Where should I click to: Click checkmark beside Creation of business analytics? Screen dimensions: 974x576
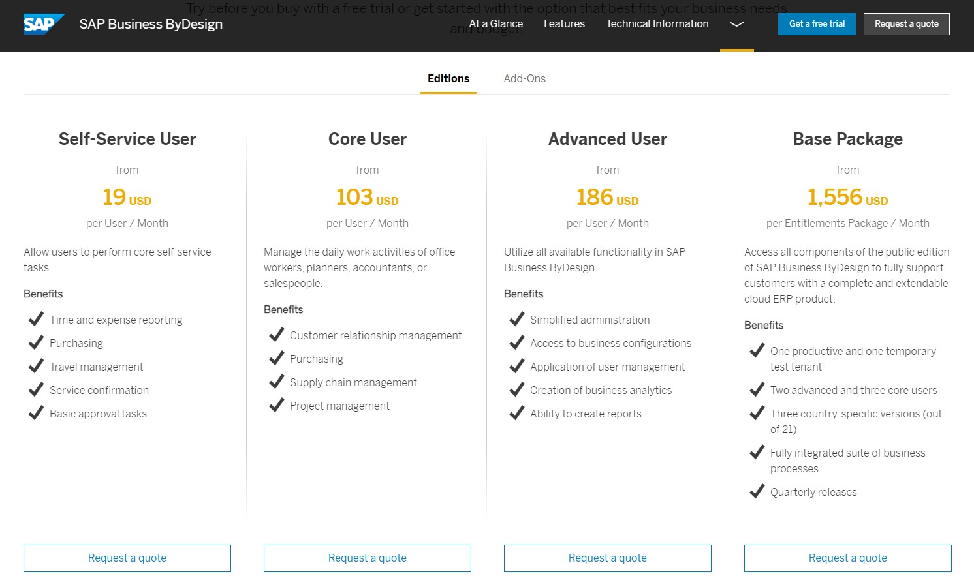(516, 389)
